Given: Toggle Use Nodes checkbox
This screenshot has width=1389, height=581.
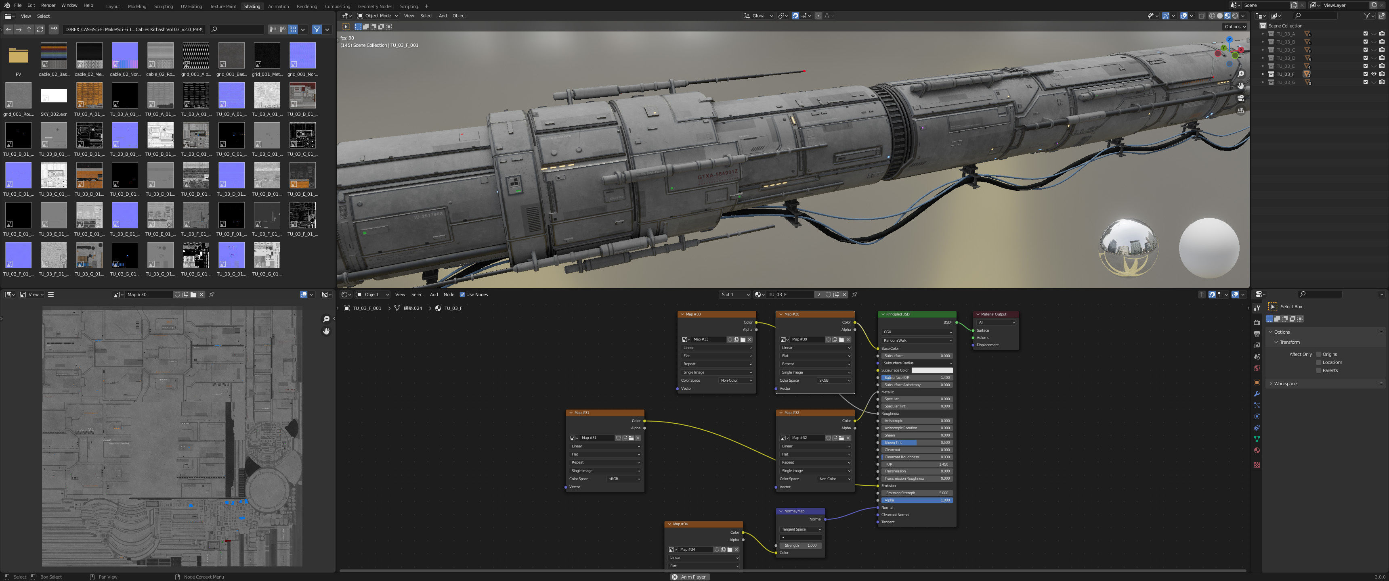Looking at the screenshot, I should tap(462, 294).
